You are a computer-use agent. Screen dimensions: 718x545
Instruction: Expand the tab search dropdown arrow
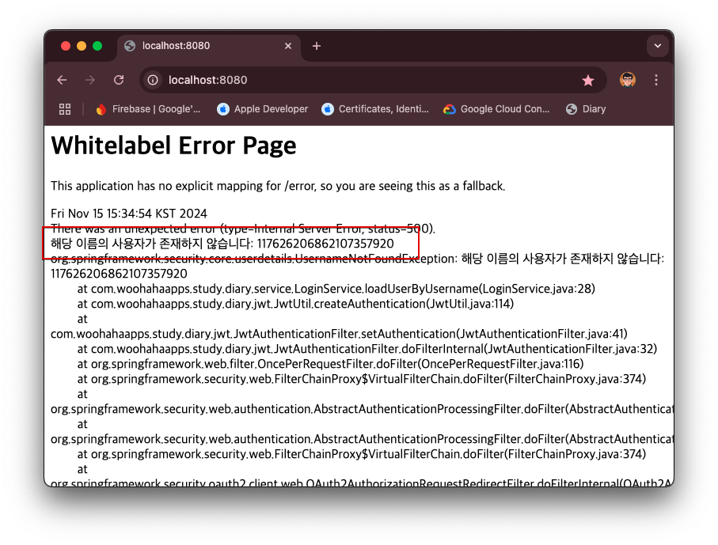tap(658, 46)
